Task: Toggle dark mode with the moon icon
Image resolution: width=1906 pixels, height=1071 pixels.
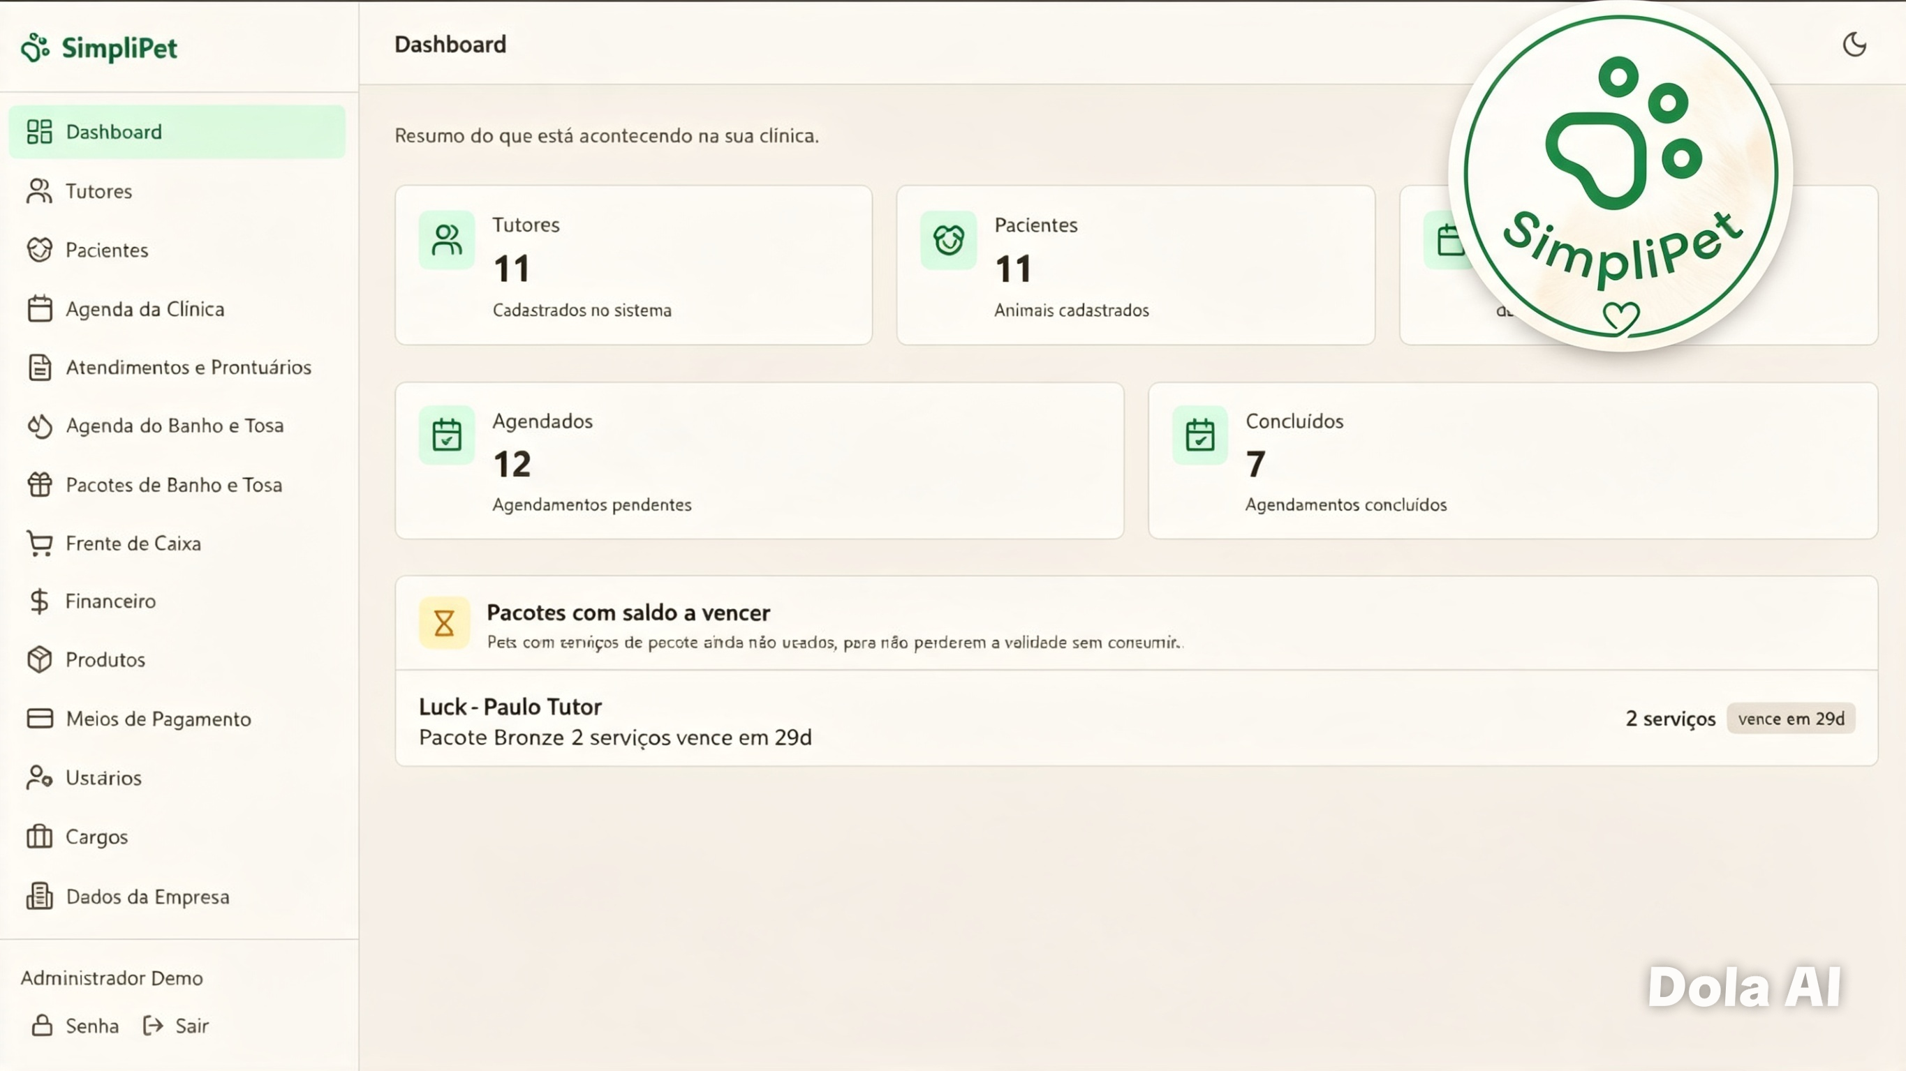Action: (1854, 45)
